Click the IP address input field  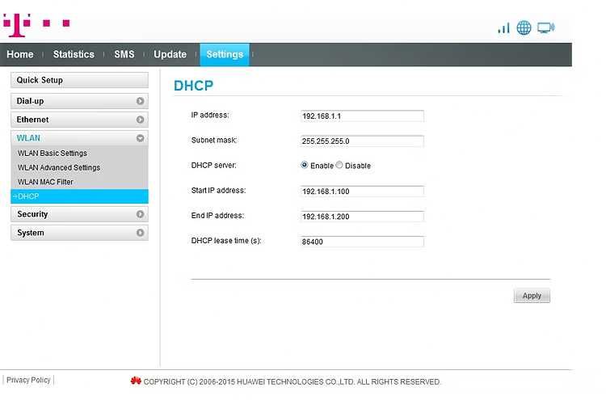coord(362,116)
